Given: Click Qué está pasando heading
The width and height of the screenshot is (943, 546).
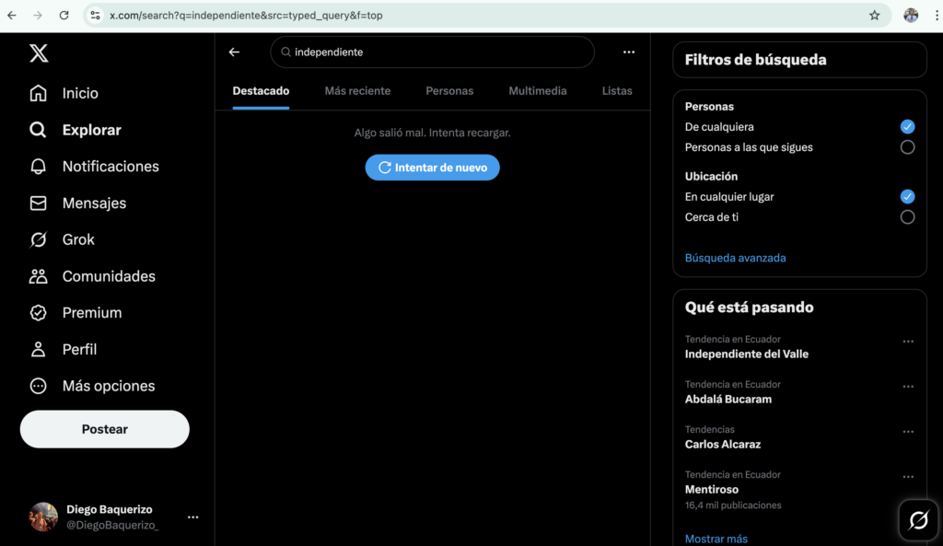Looking at the screenshot, I should [x=749, y=308].
